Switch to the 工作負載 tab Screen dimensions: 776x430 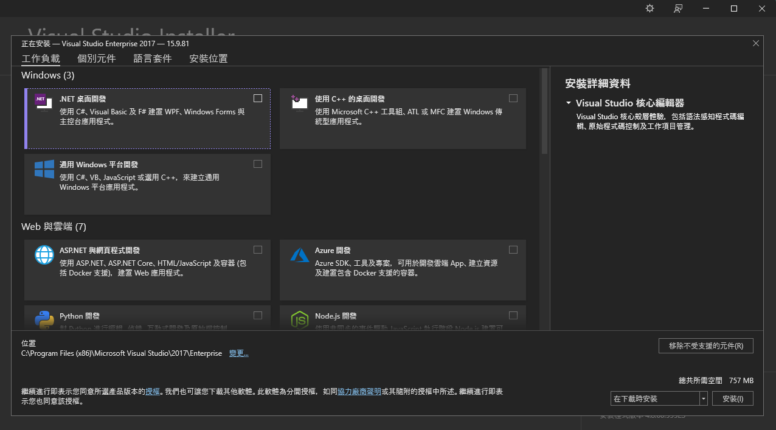pos(41,58)
